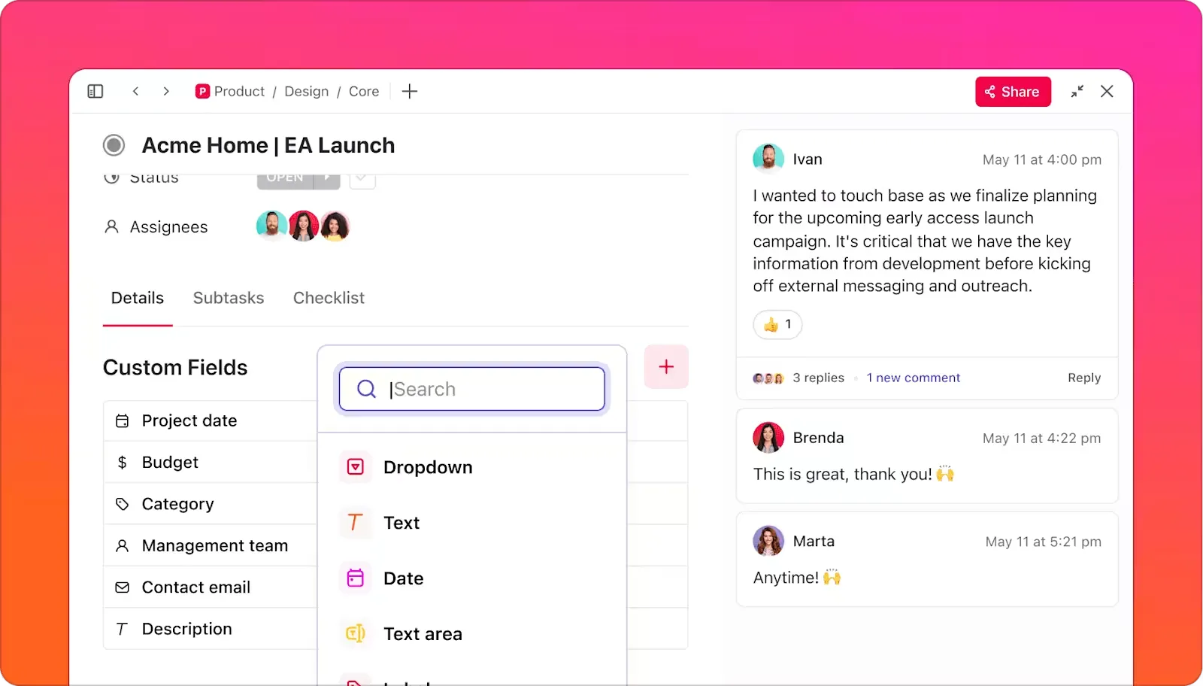Viewport: 1203px width, 686px height.
Task: Open the 1 new comment link
Action: (x=914, y=378)
